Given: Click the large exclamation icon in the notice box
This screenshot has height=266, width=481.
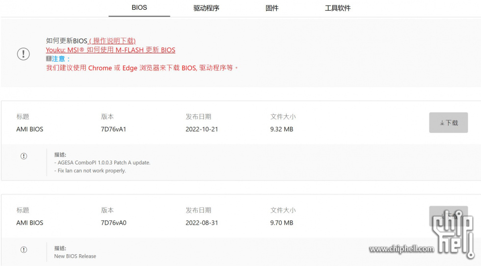Looking at the screenshot, I should click(x=24, y=54).
